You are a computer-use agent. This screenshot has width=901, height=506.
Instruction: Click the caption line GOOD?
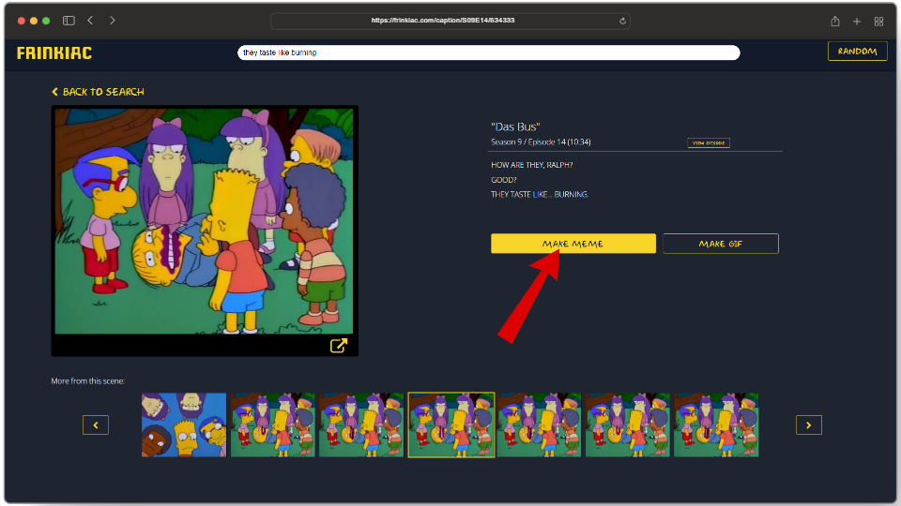click(503, 180)
